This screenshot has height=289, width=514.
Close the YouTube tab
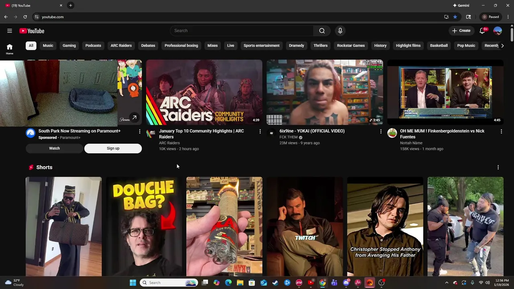(x=61, y=5)
